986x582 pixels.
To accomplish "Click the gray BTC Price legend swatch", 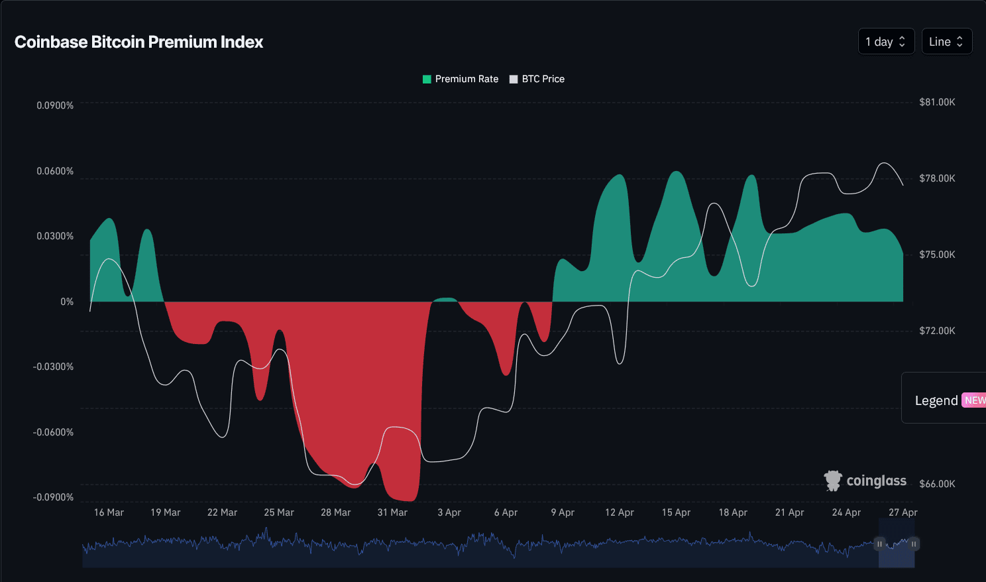I will (514, 79).
